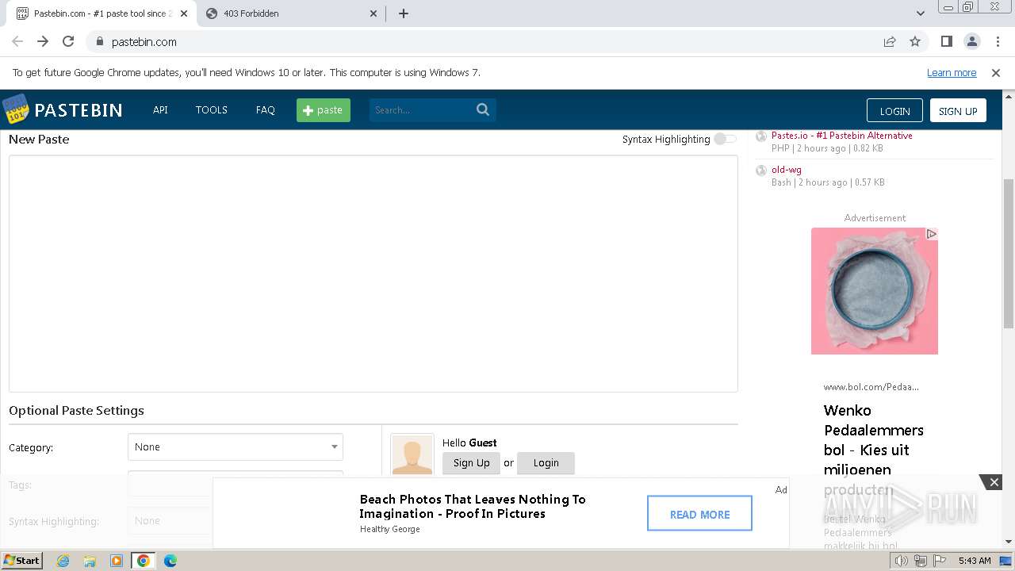This screenshot has width=1015, height=571.
Task: Go back with browser back arrow
Action: (x=17, y=41)
